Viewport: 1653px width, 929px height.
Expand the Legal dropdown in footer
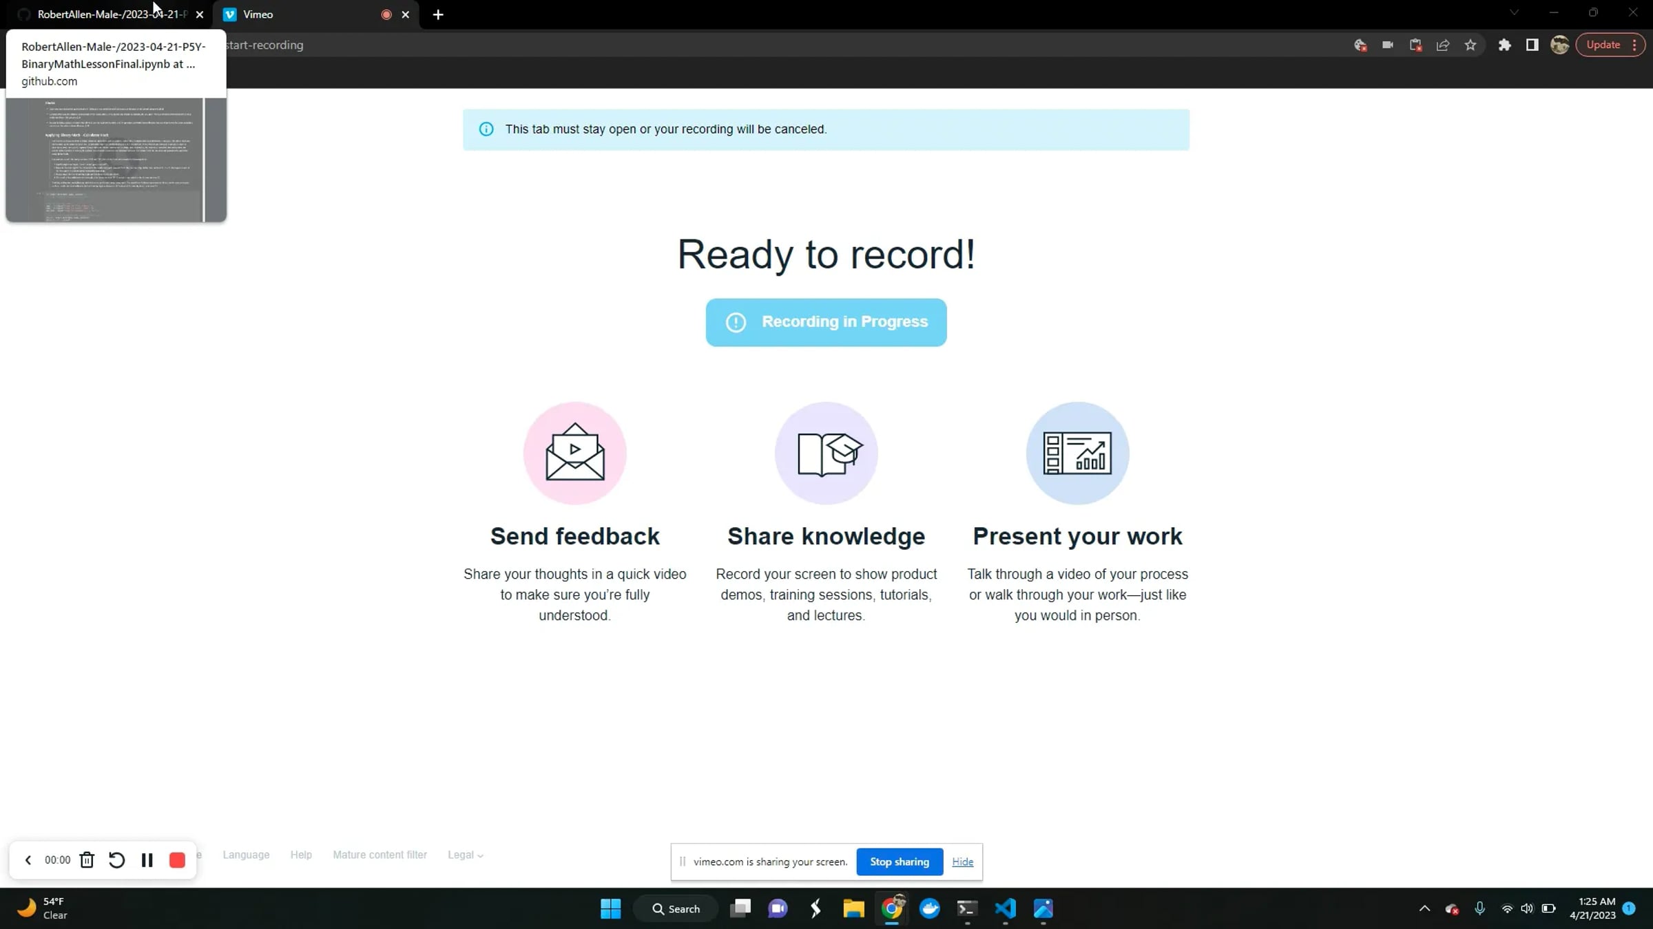[466, 855]
